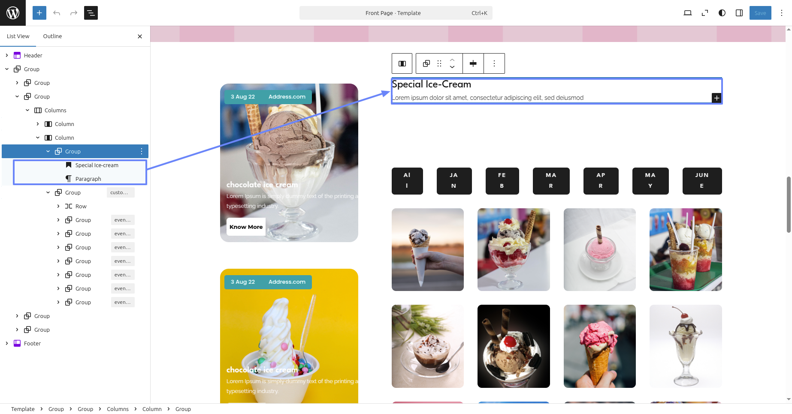Redo the last undone change

click(74, 13)
